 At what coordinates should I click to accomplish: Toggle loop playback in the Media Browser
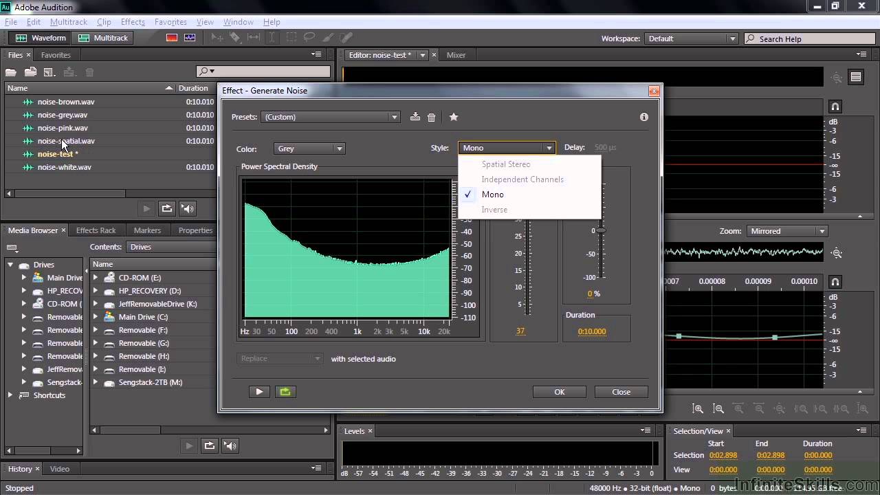tap(210, 445)
